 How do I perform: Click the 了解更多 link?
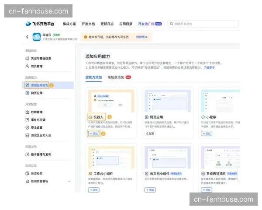tap(209, 67)
